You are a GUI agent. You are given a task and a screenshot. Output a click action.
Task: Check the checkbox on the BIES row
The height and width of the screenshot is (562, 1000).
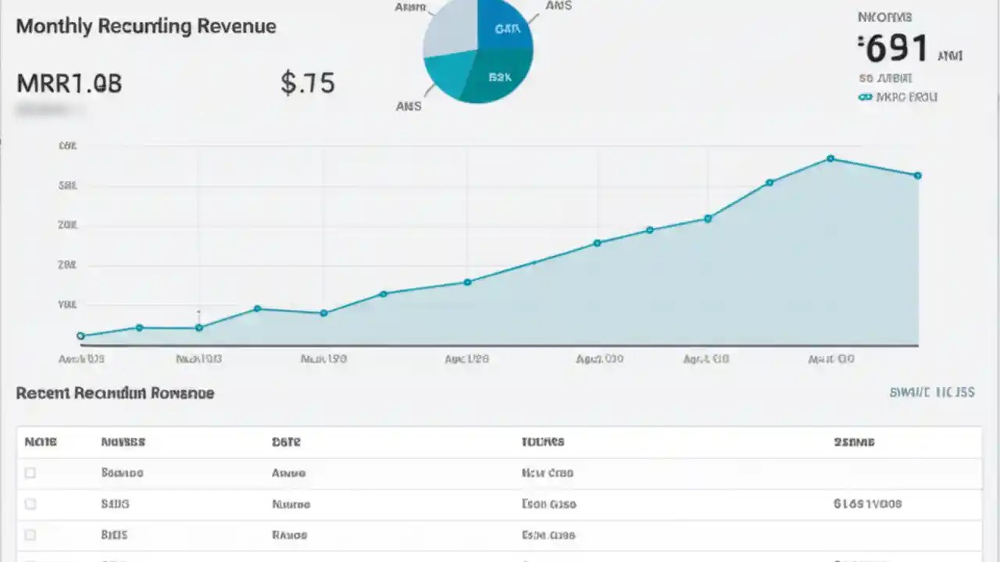[x=30, y=535]
